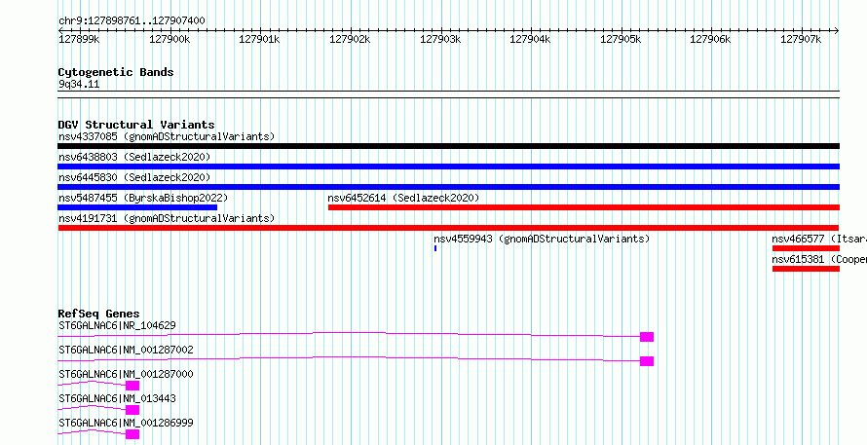
Task: Open the nsv6445830 Sedlazeck2020 label
Action: 134,177
